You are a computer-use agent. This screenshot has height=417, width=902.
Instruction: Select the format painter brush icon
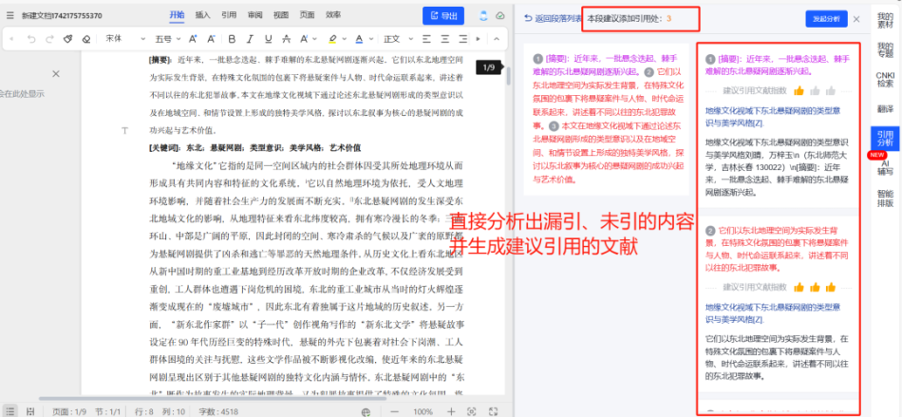click(x=66, y=39)
